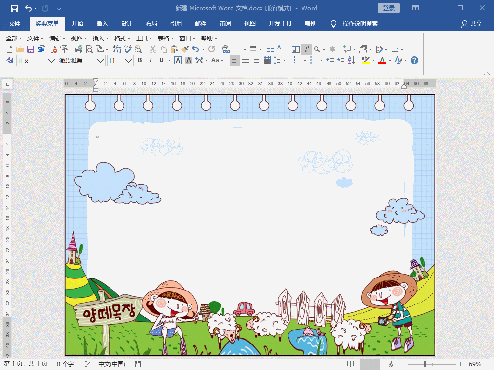Click the 登录 sign-in button
Screen dimensions: 494x370
click(x=389, y=8)
